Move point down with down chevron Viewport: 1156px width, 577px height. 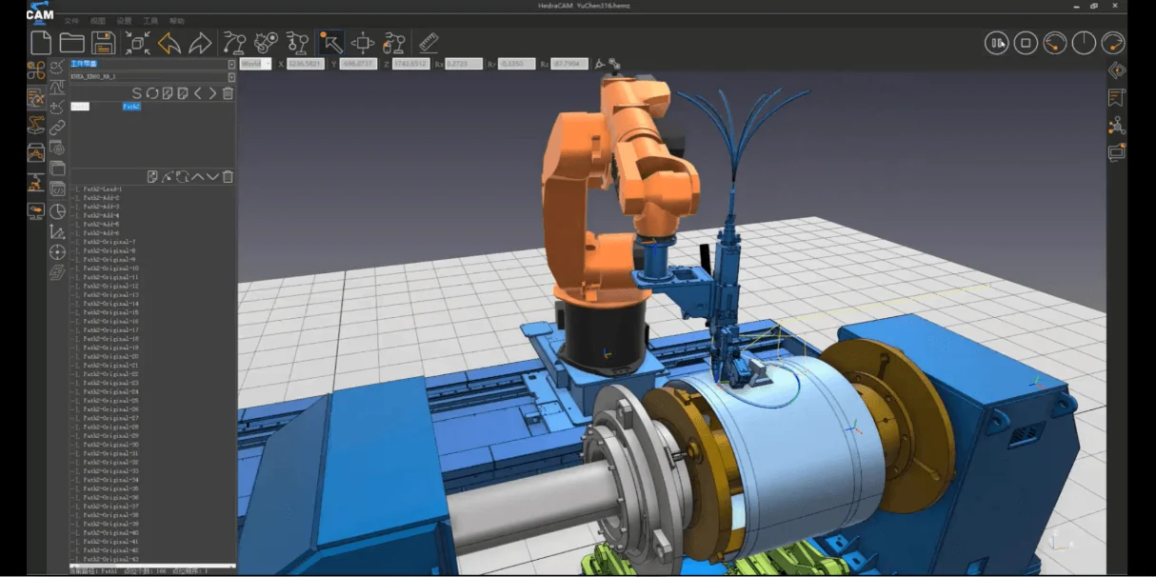[x=212, y=177]
